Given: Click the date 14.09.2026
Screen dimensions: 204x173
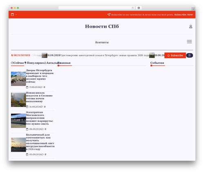Looking at the screenshot, I should [35, 107].
